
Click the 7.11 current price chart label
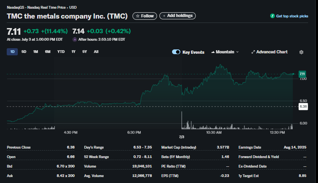pos(302,74)
